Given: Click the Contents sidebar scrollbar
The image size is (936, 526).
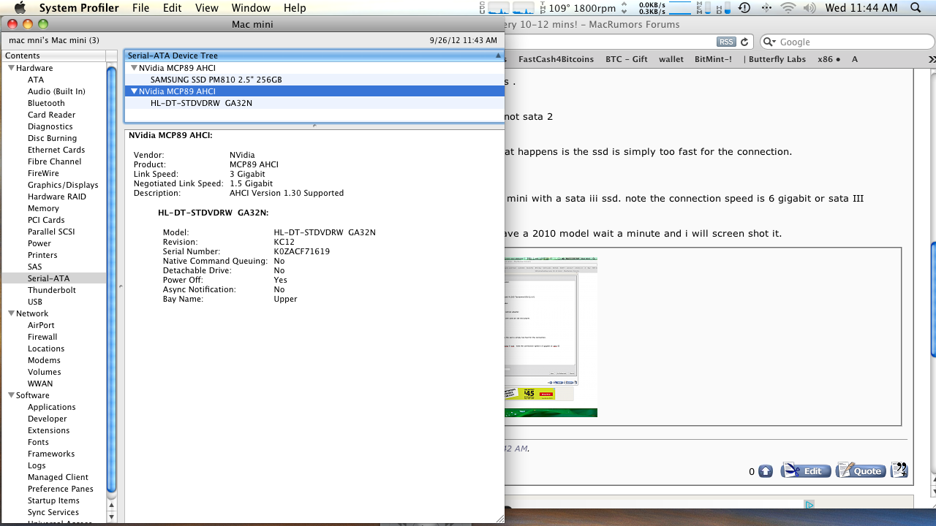Looking at the screenshot, I should point(111,278).
